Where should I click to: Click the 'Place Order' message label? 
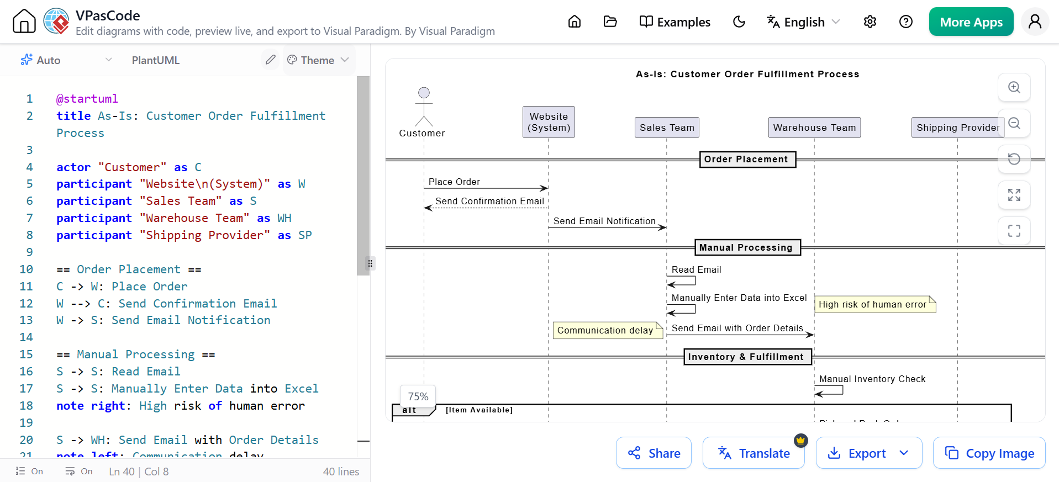click(x=454, y=182)
